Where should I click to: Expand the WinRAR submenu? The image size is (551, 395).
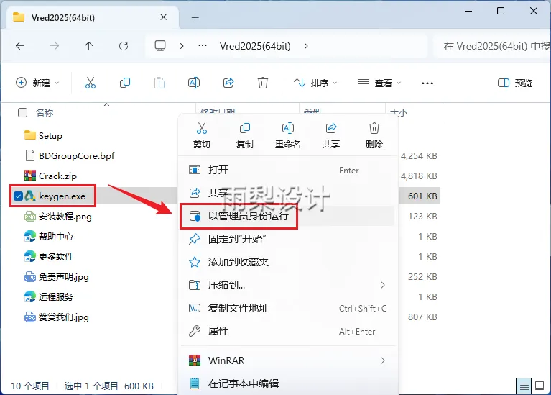pyautogui.click(x=383, y=360)
